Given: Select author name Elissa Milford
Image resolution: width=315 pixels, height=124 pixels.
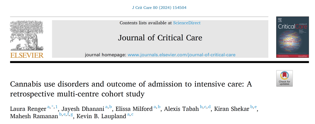Looking at the screenshot, I should (135, 109).
